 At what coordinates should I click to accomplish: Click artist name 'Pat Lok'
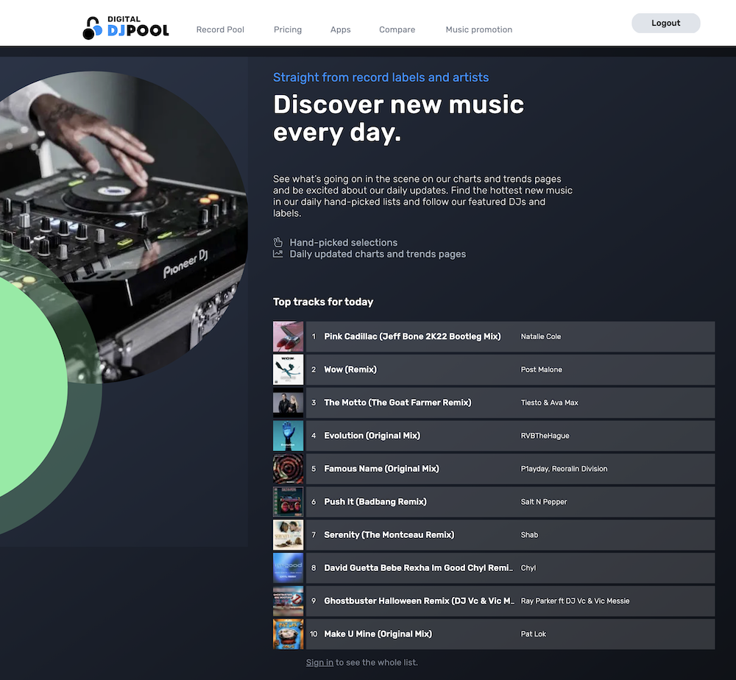533,634
